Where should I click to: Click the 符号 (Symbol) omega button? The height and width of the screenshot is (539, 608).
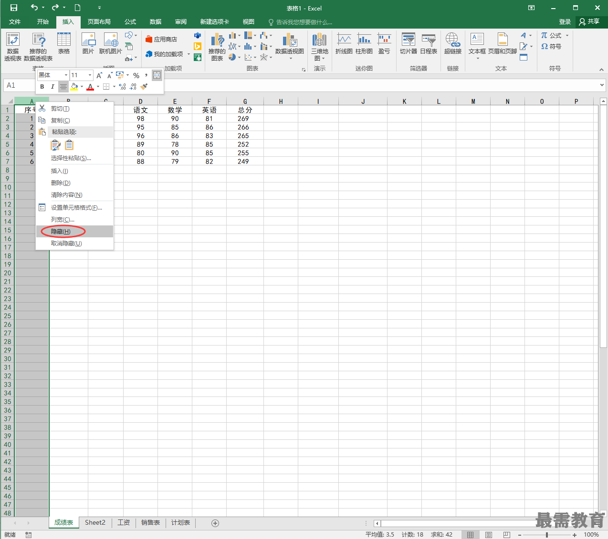click(551, 46)
